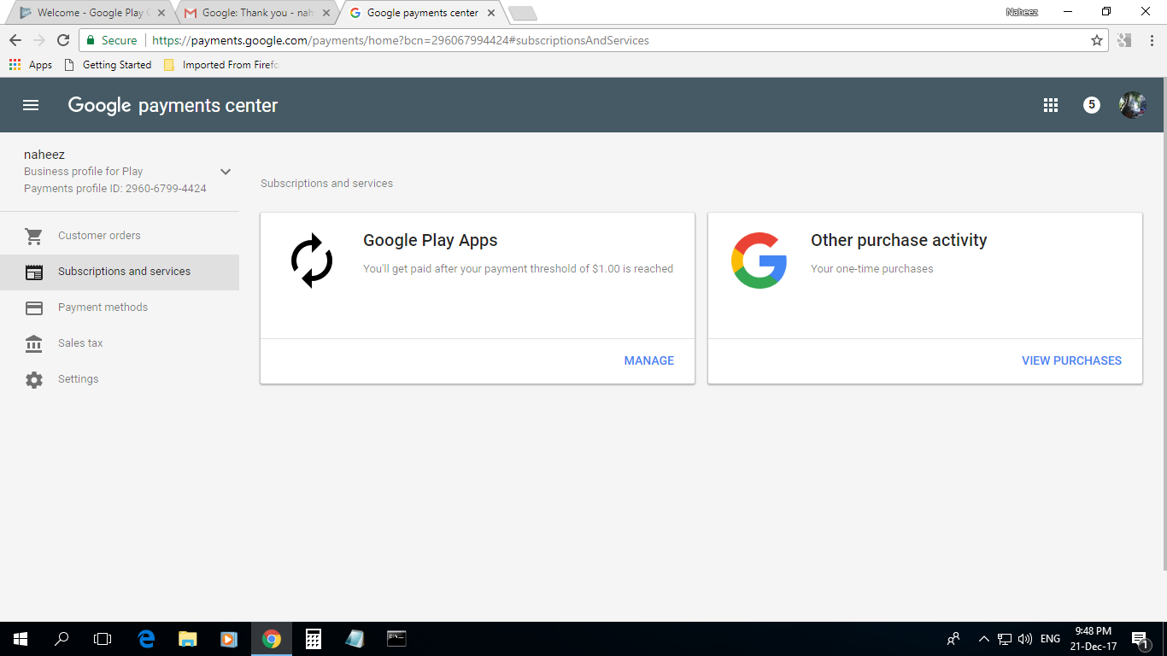Open the media player taskbar icon
Screen dimensions: 1167x656
pos(229,639)
